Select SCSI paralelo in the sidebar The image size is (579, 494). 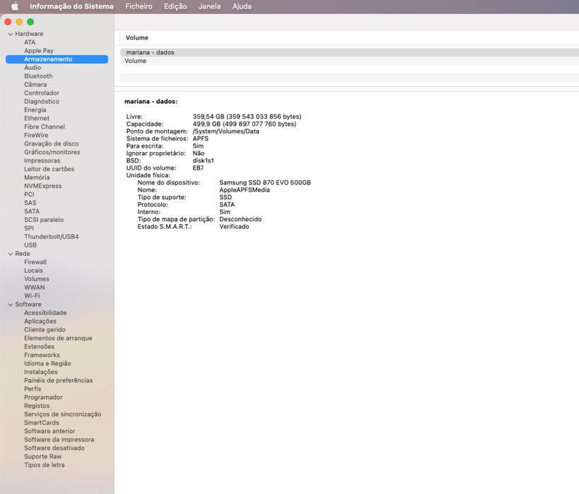point(44,220)
